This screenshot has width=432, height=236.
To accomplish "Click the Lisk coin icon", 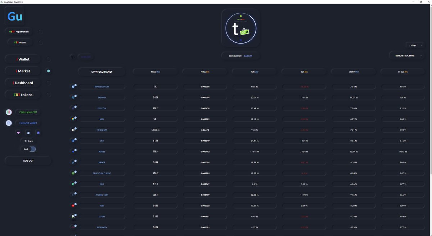I will point(73,140).
